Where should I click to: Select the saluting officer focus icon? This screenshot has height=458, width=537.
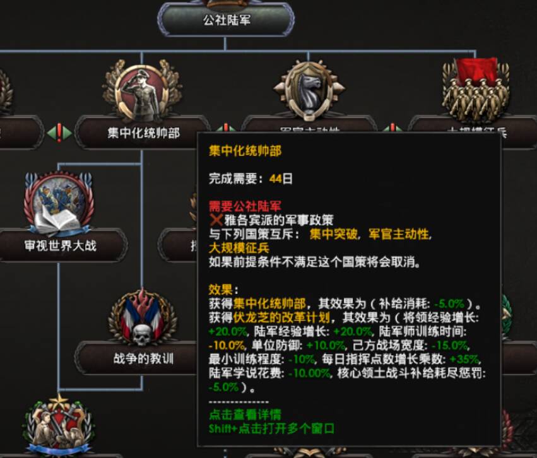[x=143, y=91]
